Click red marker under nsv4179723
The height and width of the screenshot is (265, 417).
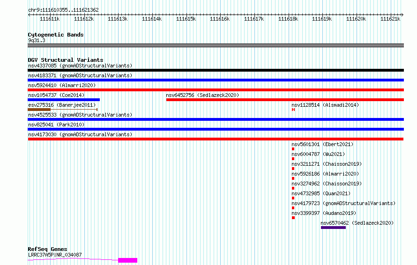pyautogui.click(x=293, y=208)
